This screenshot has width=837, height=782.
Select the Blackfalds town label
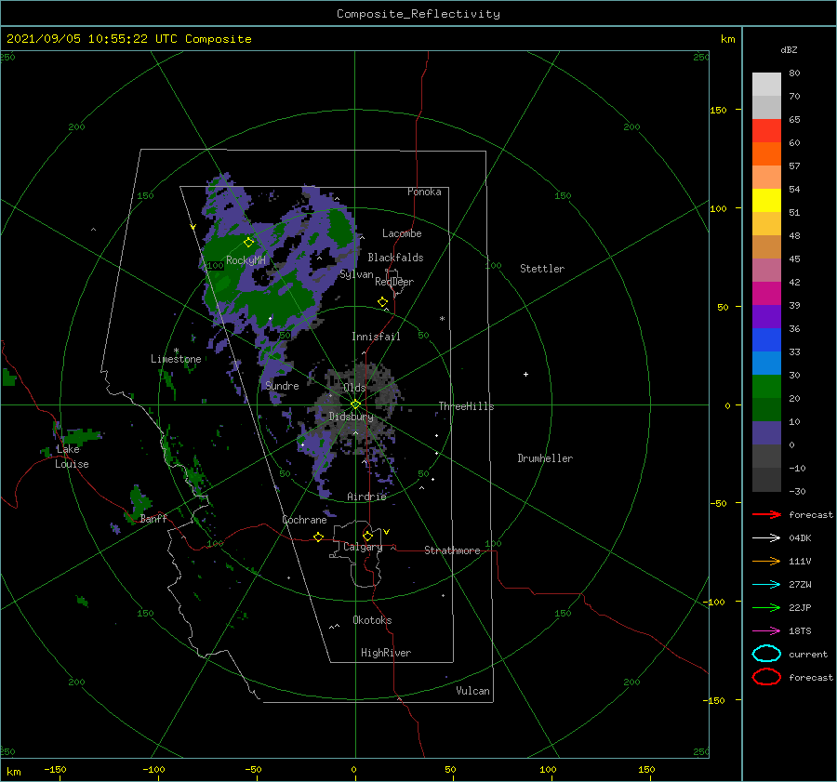pos(395,258)
